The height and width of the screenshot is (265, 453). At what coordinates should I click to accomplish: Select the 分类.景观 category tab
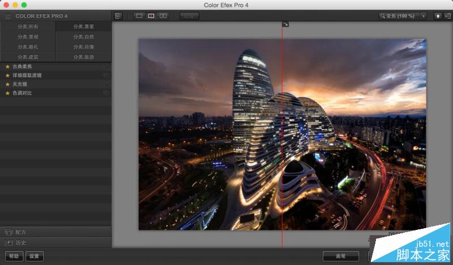(28, 37)
